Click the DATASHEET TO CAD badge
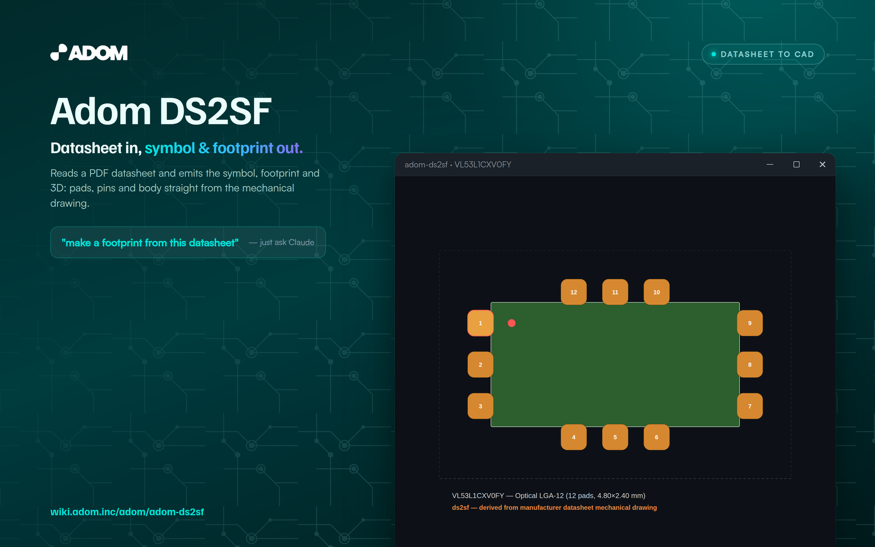This screenshot has width=875, height=547. coord(763,54)
